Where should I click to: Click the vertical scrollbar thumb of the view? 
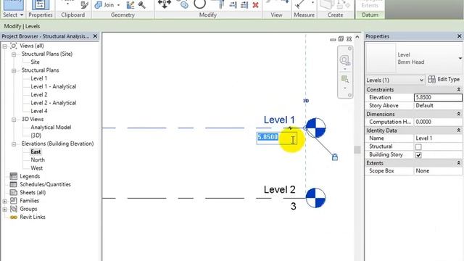click(357, 150)
